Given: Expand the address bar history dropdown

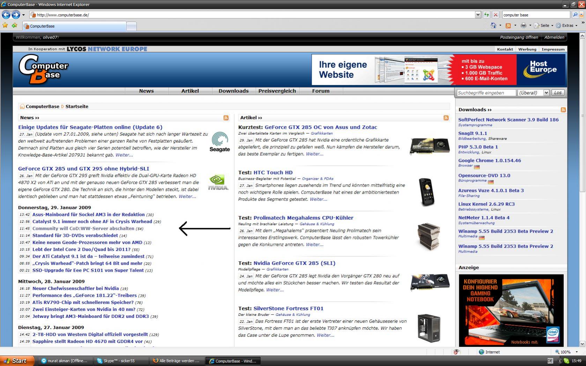Looking at the screenshot, I should (478, 15).
